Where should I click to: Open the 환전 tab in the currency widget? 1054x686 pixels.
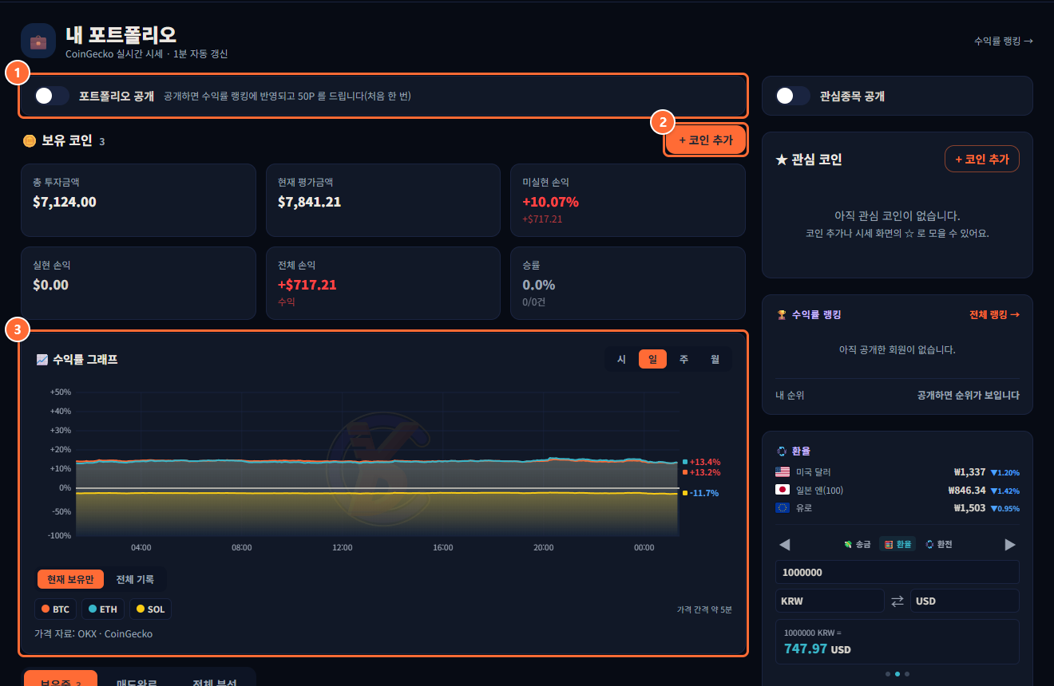point(939,544)
